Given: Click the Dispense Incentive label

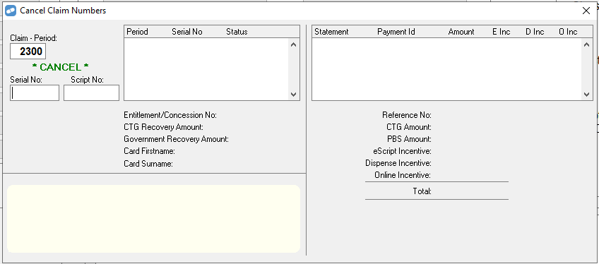Looking at the screenshot, I should point(398,163).
